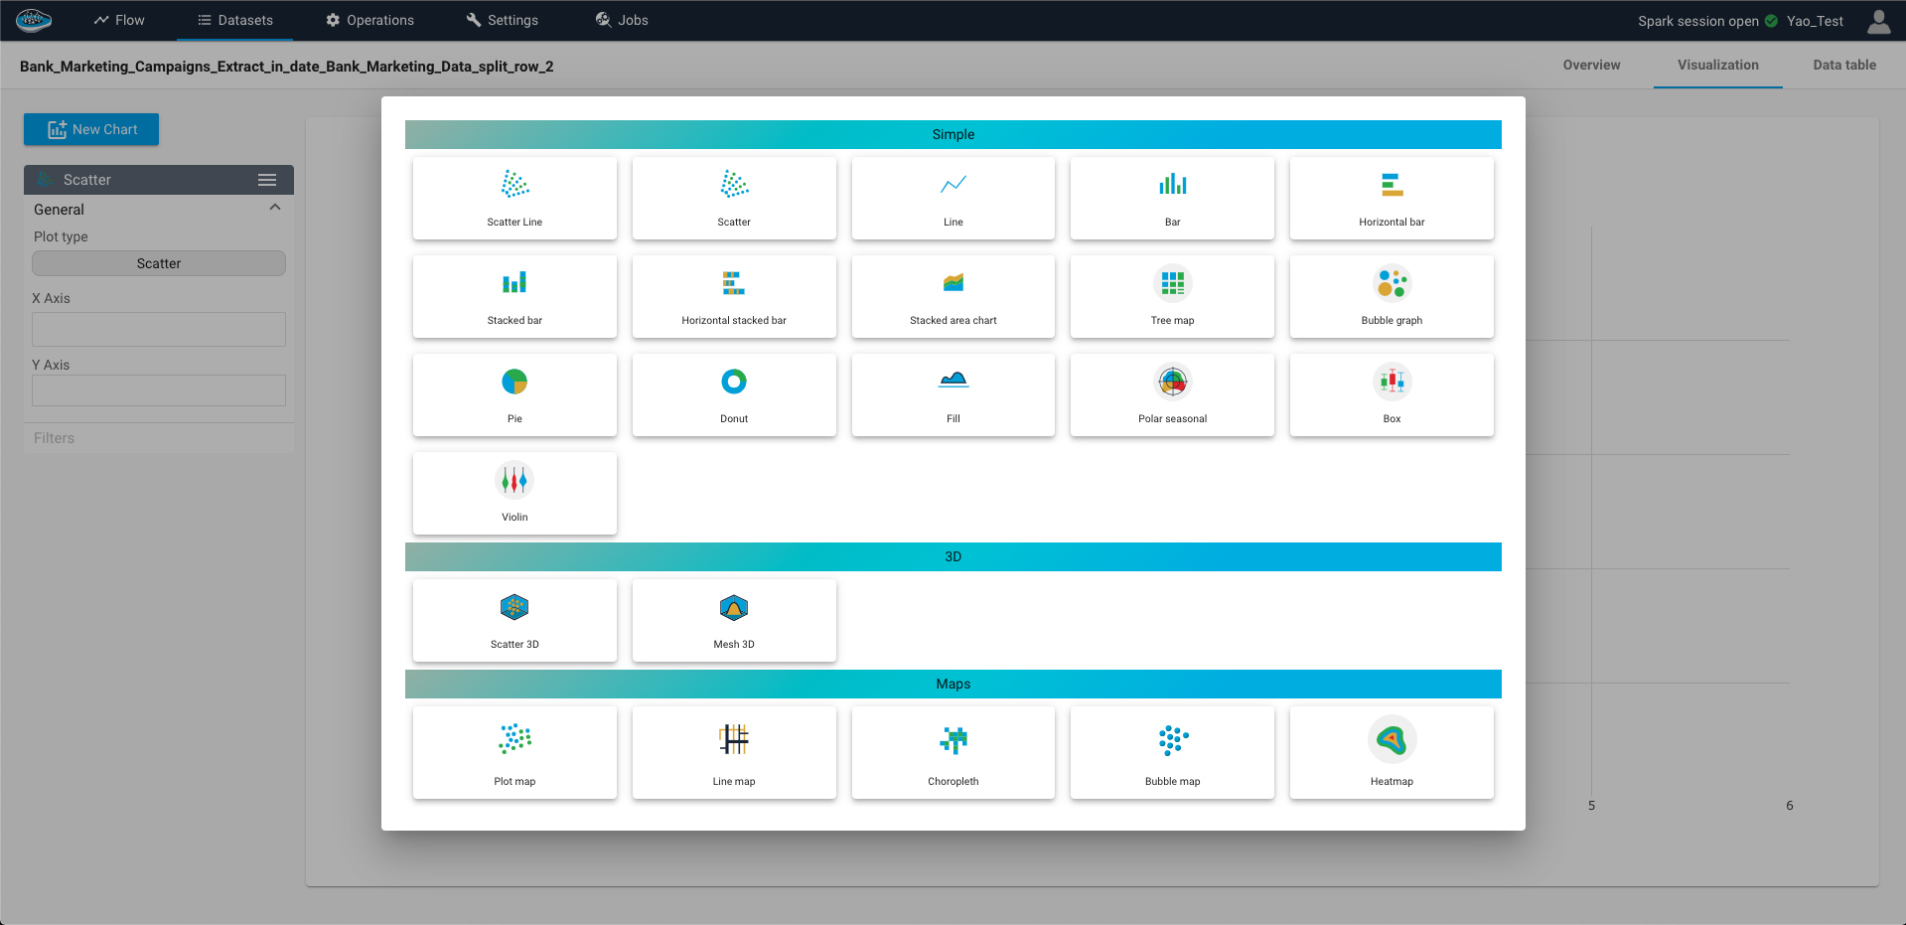This screenshot has width=1906, height=925.
Task: Select the Stacked area chart
Action: 952,295
